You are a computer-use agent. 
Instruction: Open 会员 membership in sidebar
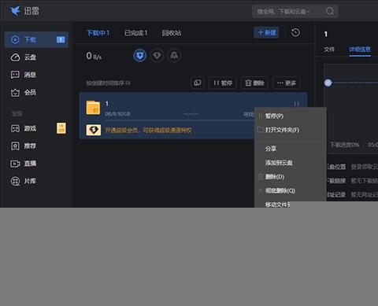[23, 92]
